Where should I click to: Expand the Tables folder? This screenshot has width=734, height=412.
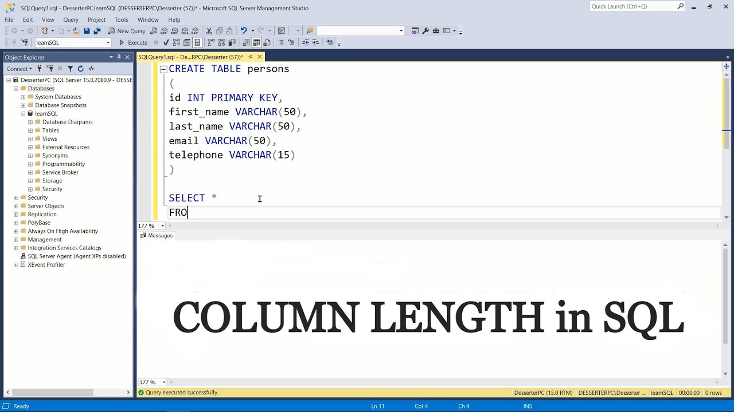point(30,130)
